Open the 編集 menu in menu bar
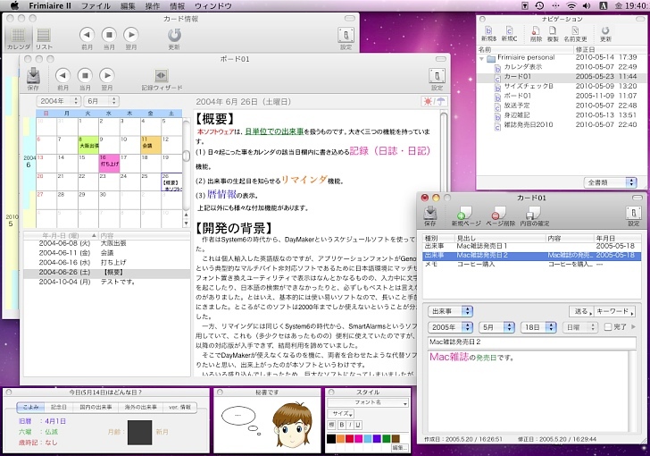The width and height of the screenshot is (650, 456). click(129, 6)
